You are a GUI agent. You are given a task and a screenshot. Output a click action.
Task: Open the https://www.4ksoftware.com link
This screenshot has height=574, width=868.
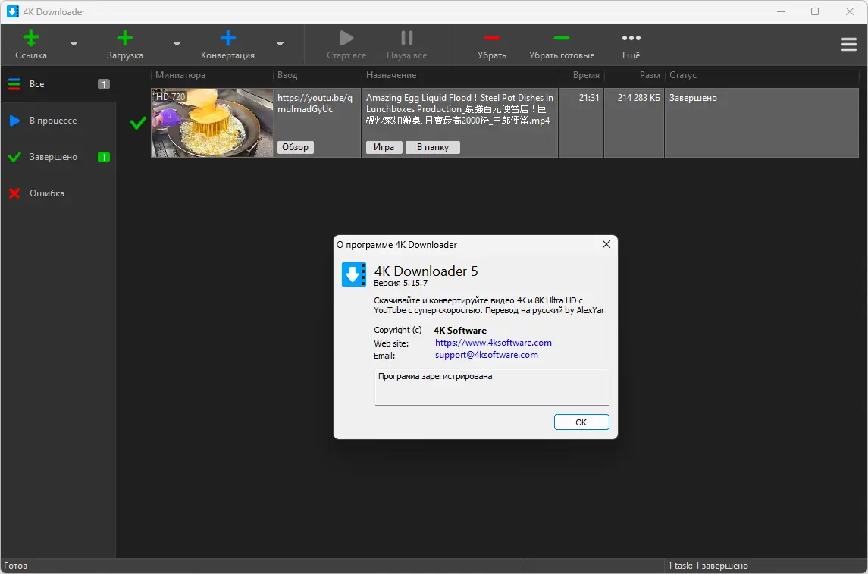tap(494, 343)
